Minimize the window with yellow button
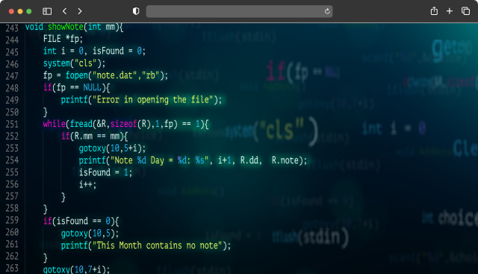 [20, 11]
